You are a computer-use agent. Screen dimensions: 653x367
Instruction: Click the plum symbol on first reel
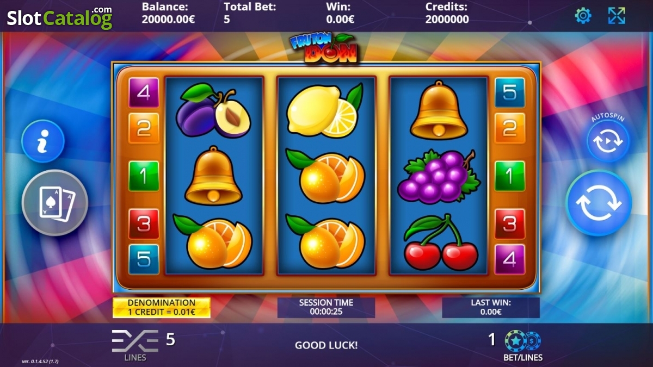(x=213, y=110)
